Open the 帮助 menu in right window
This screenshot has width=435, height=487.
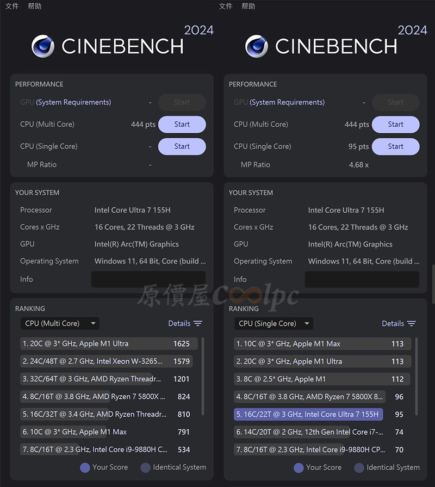[x=248, y=6]
